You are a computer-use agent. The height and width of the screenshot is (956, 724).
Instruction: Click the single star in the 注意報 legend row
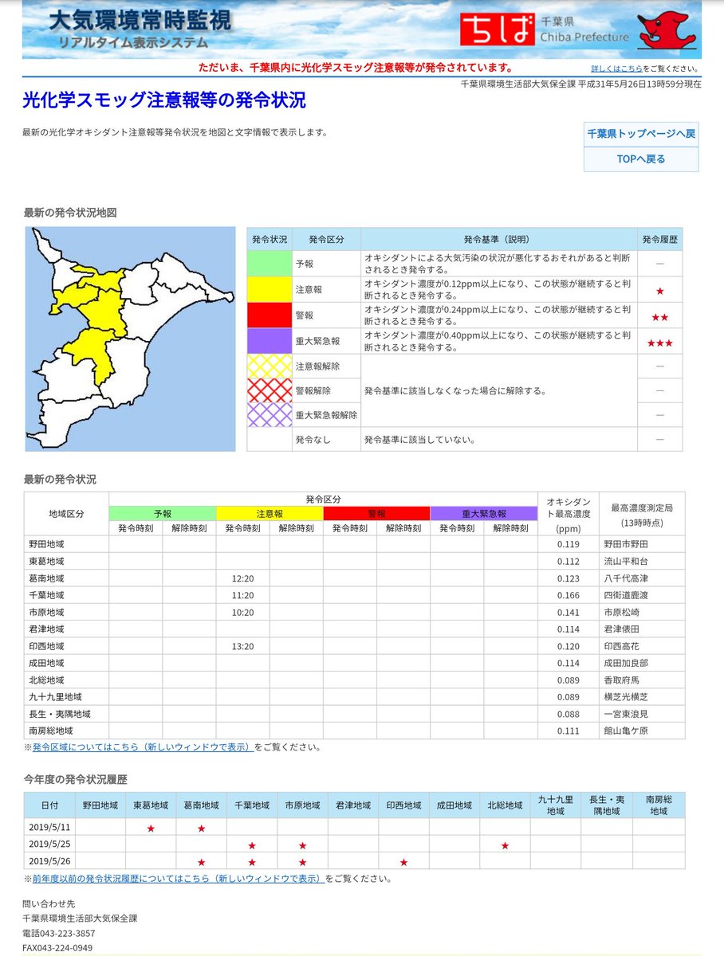pos(660,292)
